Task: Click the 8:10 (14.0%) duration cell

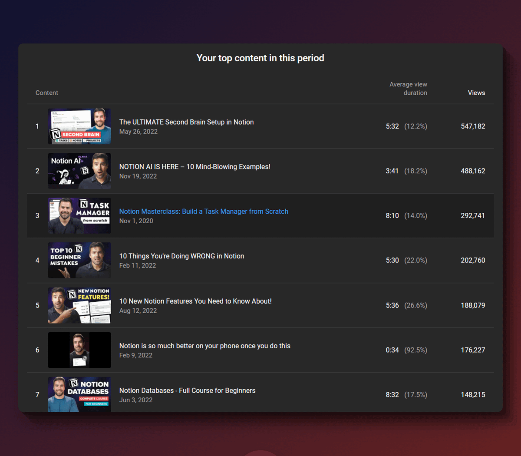Action: (406, 216)
